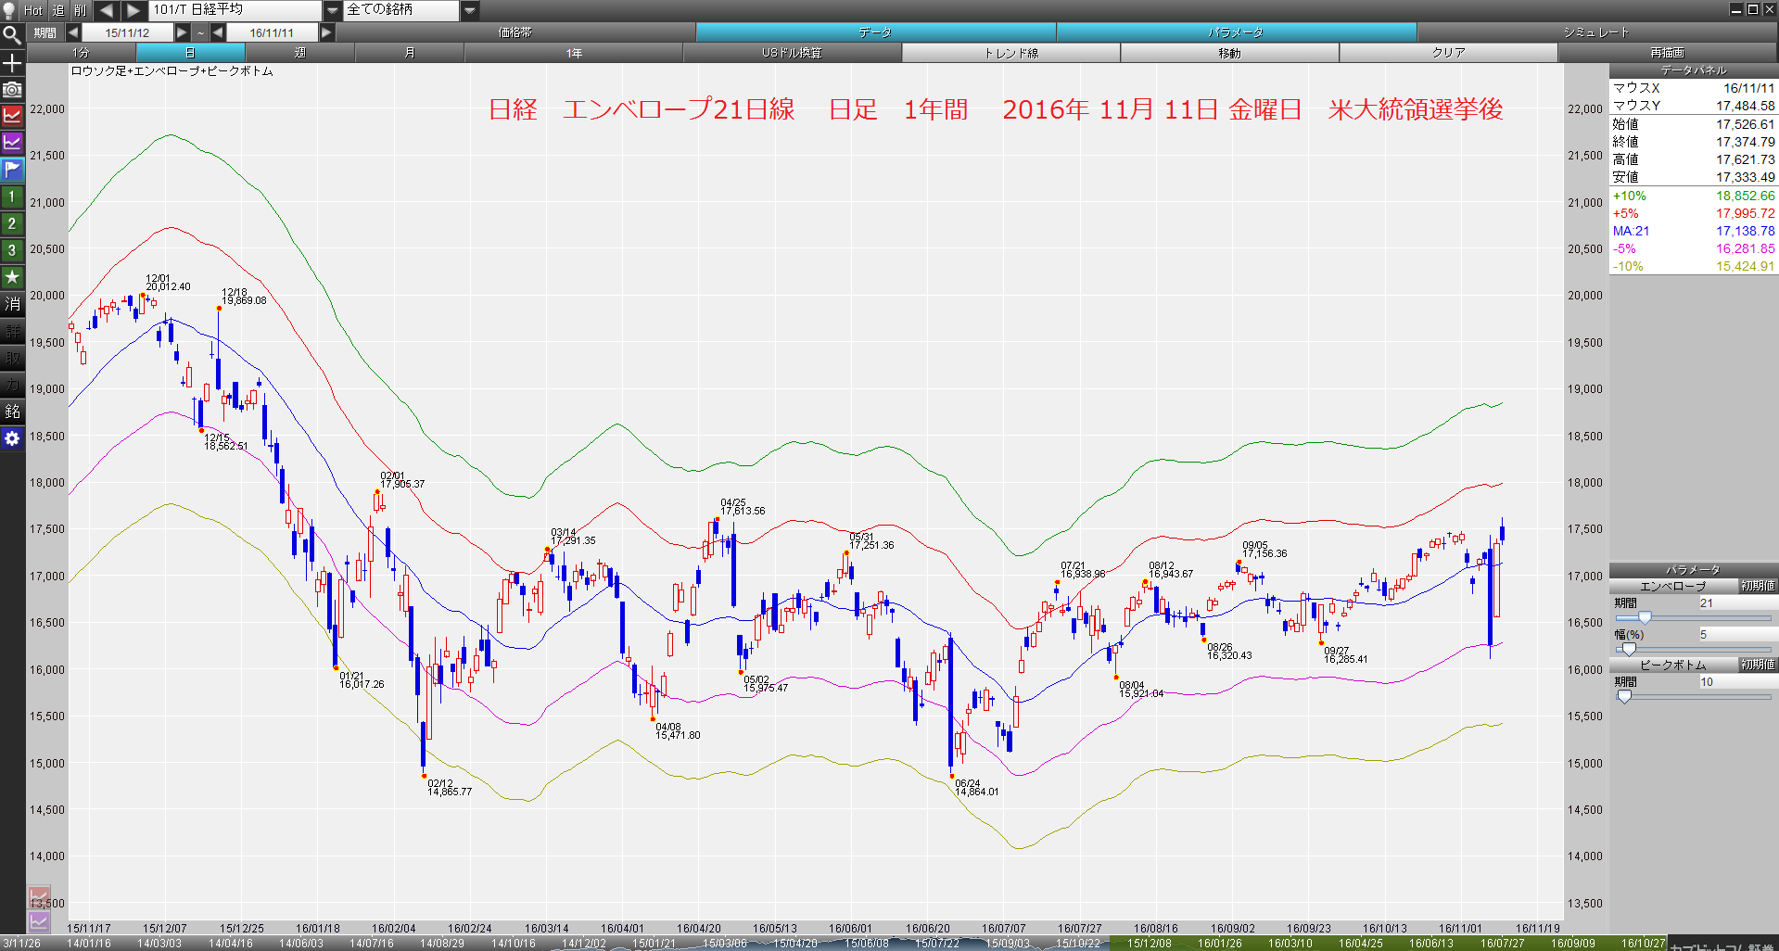This screenshot has width=1779, height=951.
Task: Click the 移動 move button
Action: pos(1229,53)
